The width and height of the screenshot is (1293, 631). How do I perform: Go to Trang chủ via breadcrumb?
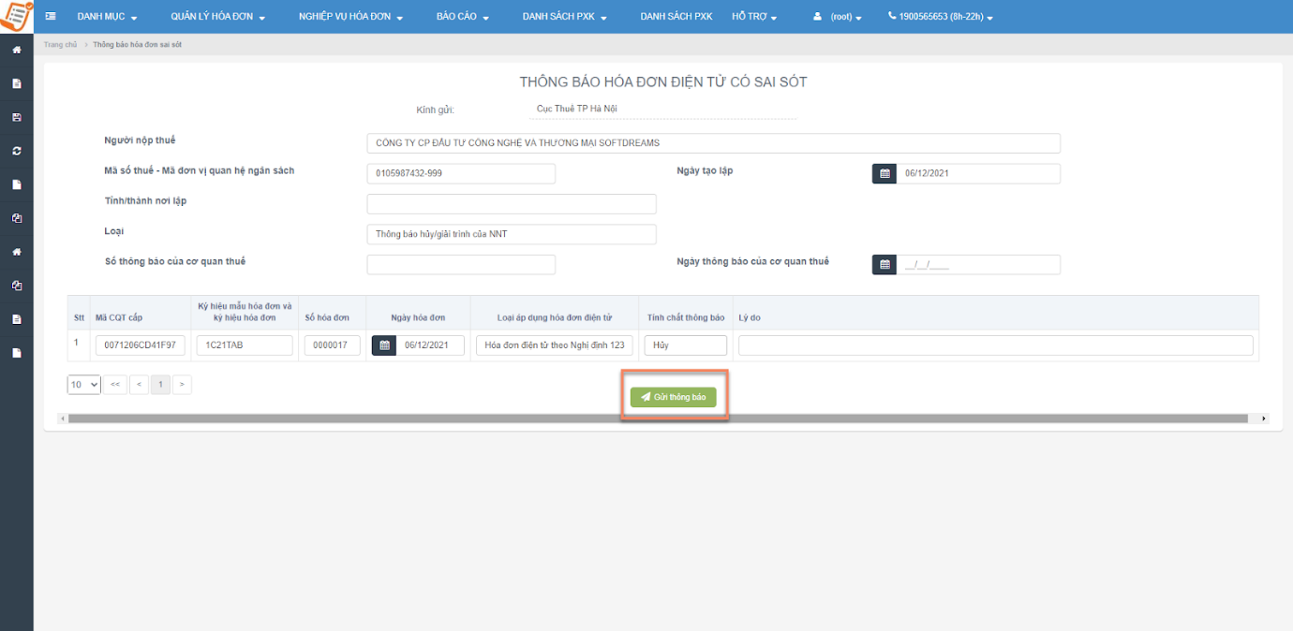click(60, 45)
